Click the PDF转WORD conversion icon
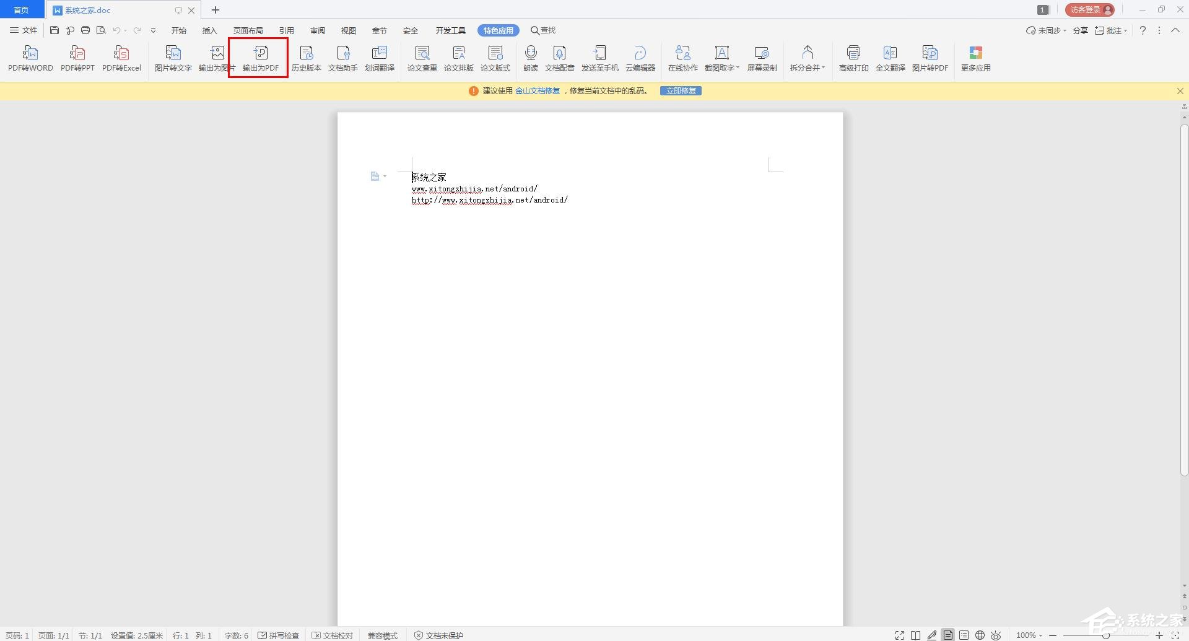The height and width of the screenshot is (641, 1189). click(30, 58)
